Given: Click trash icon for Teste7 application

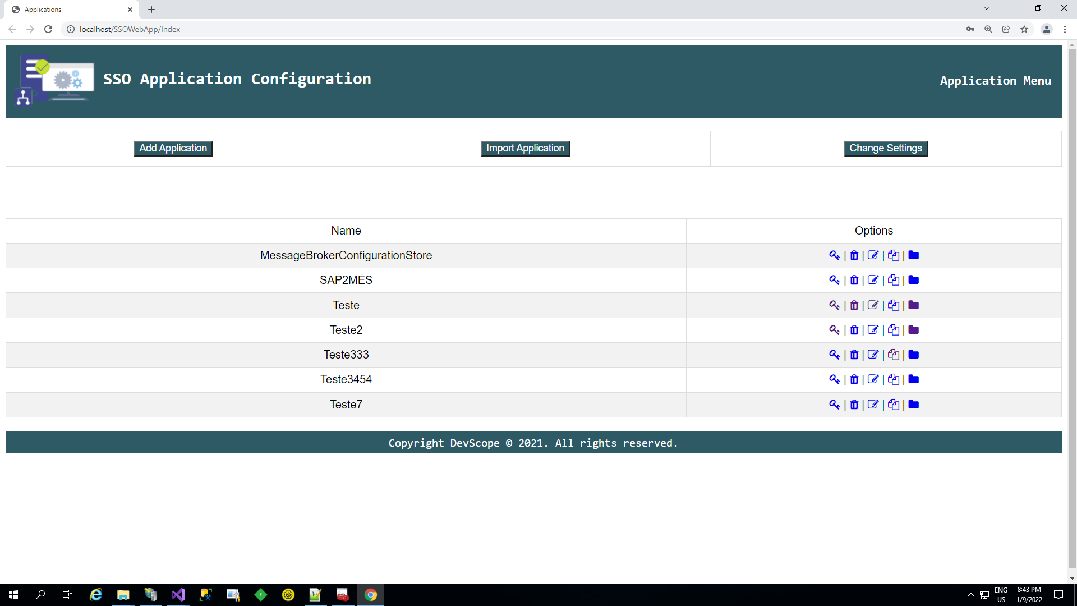Looking at the screenshot, I should tap(854, 405).
